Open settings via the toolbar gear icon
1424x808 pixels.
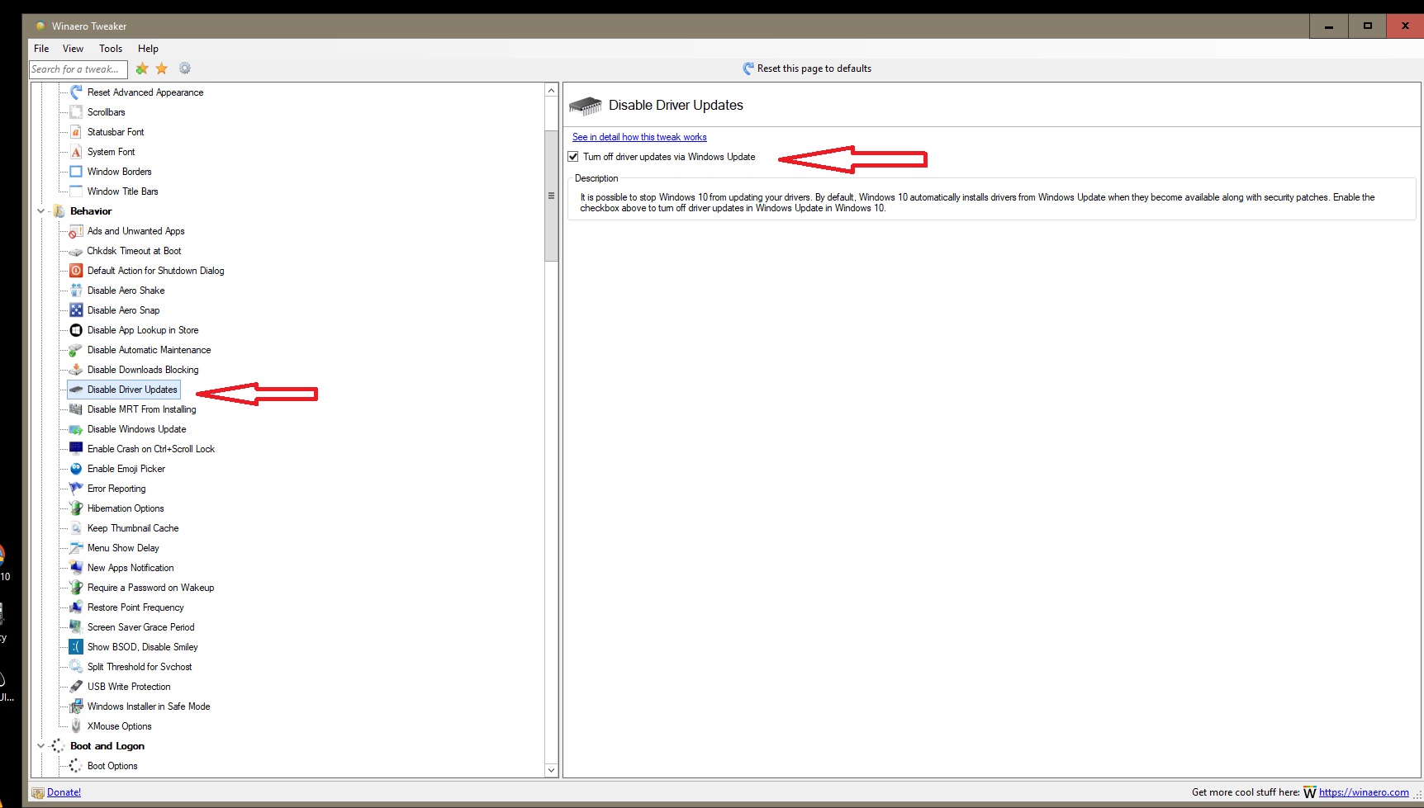click(x=185, y=69)
